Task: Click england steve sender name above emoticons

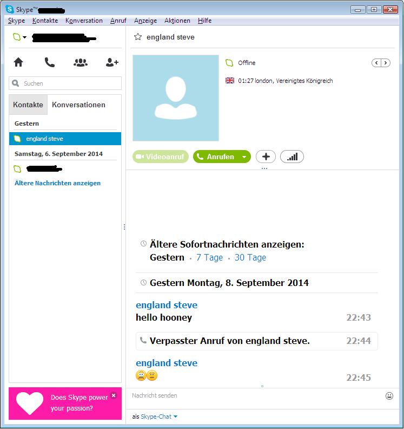Action: pos(167,363)
